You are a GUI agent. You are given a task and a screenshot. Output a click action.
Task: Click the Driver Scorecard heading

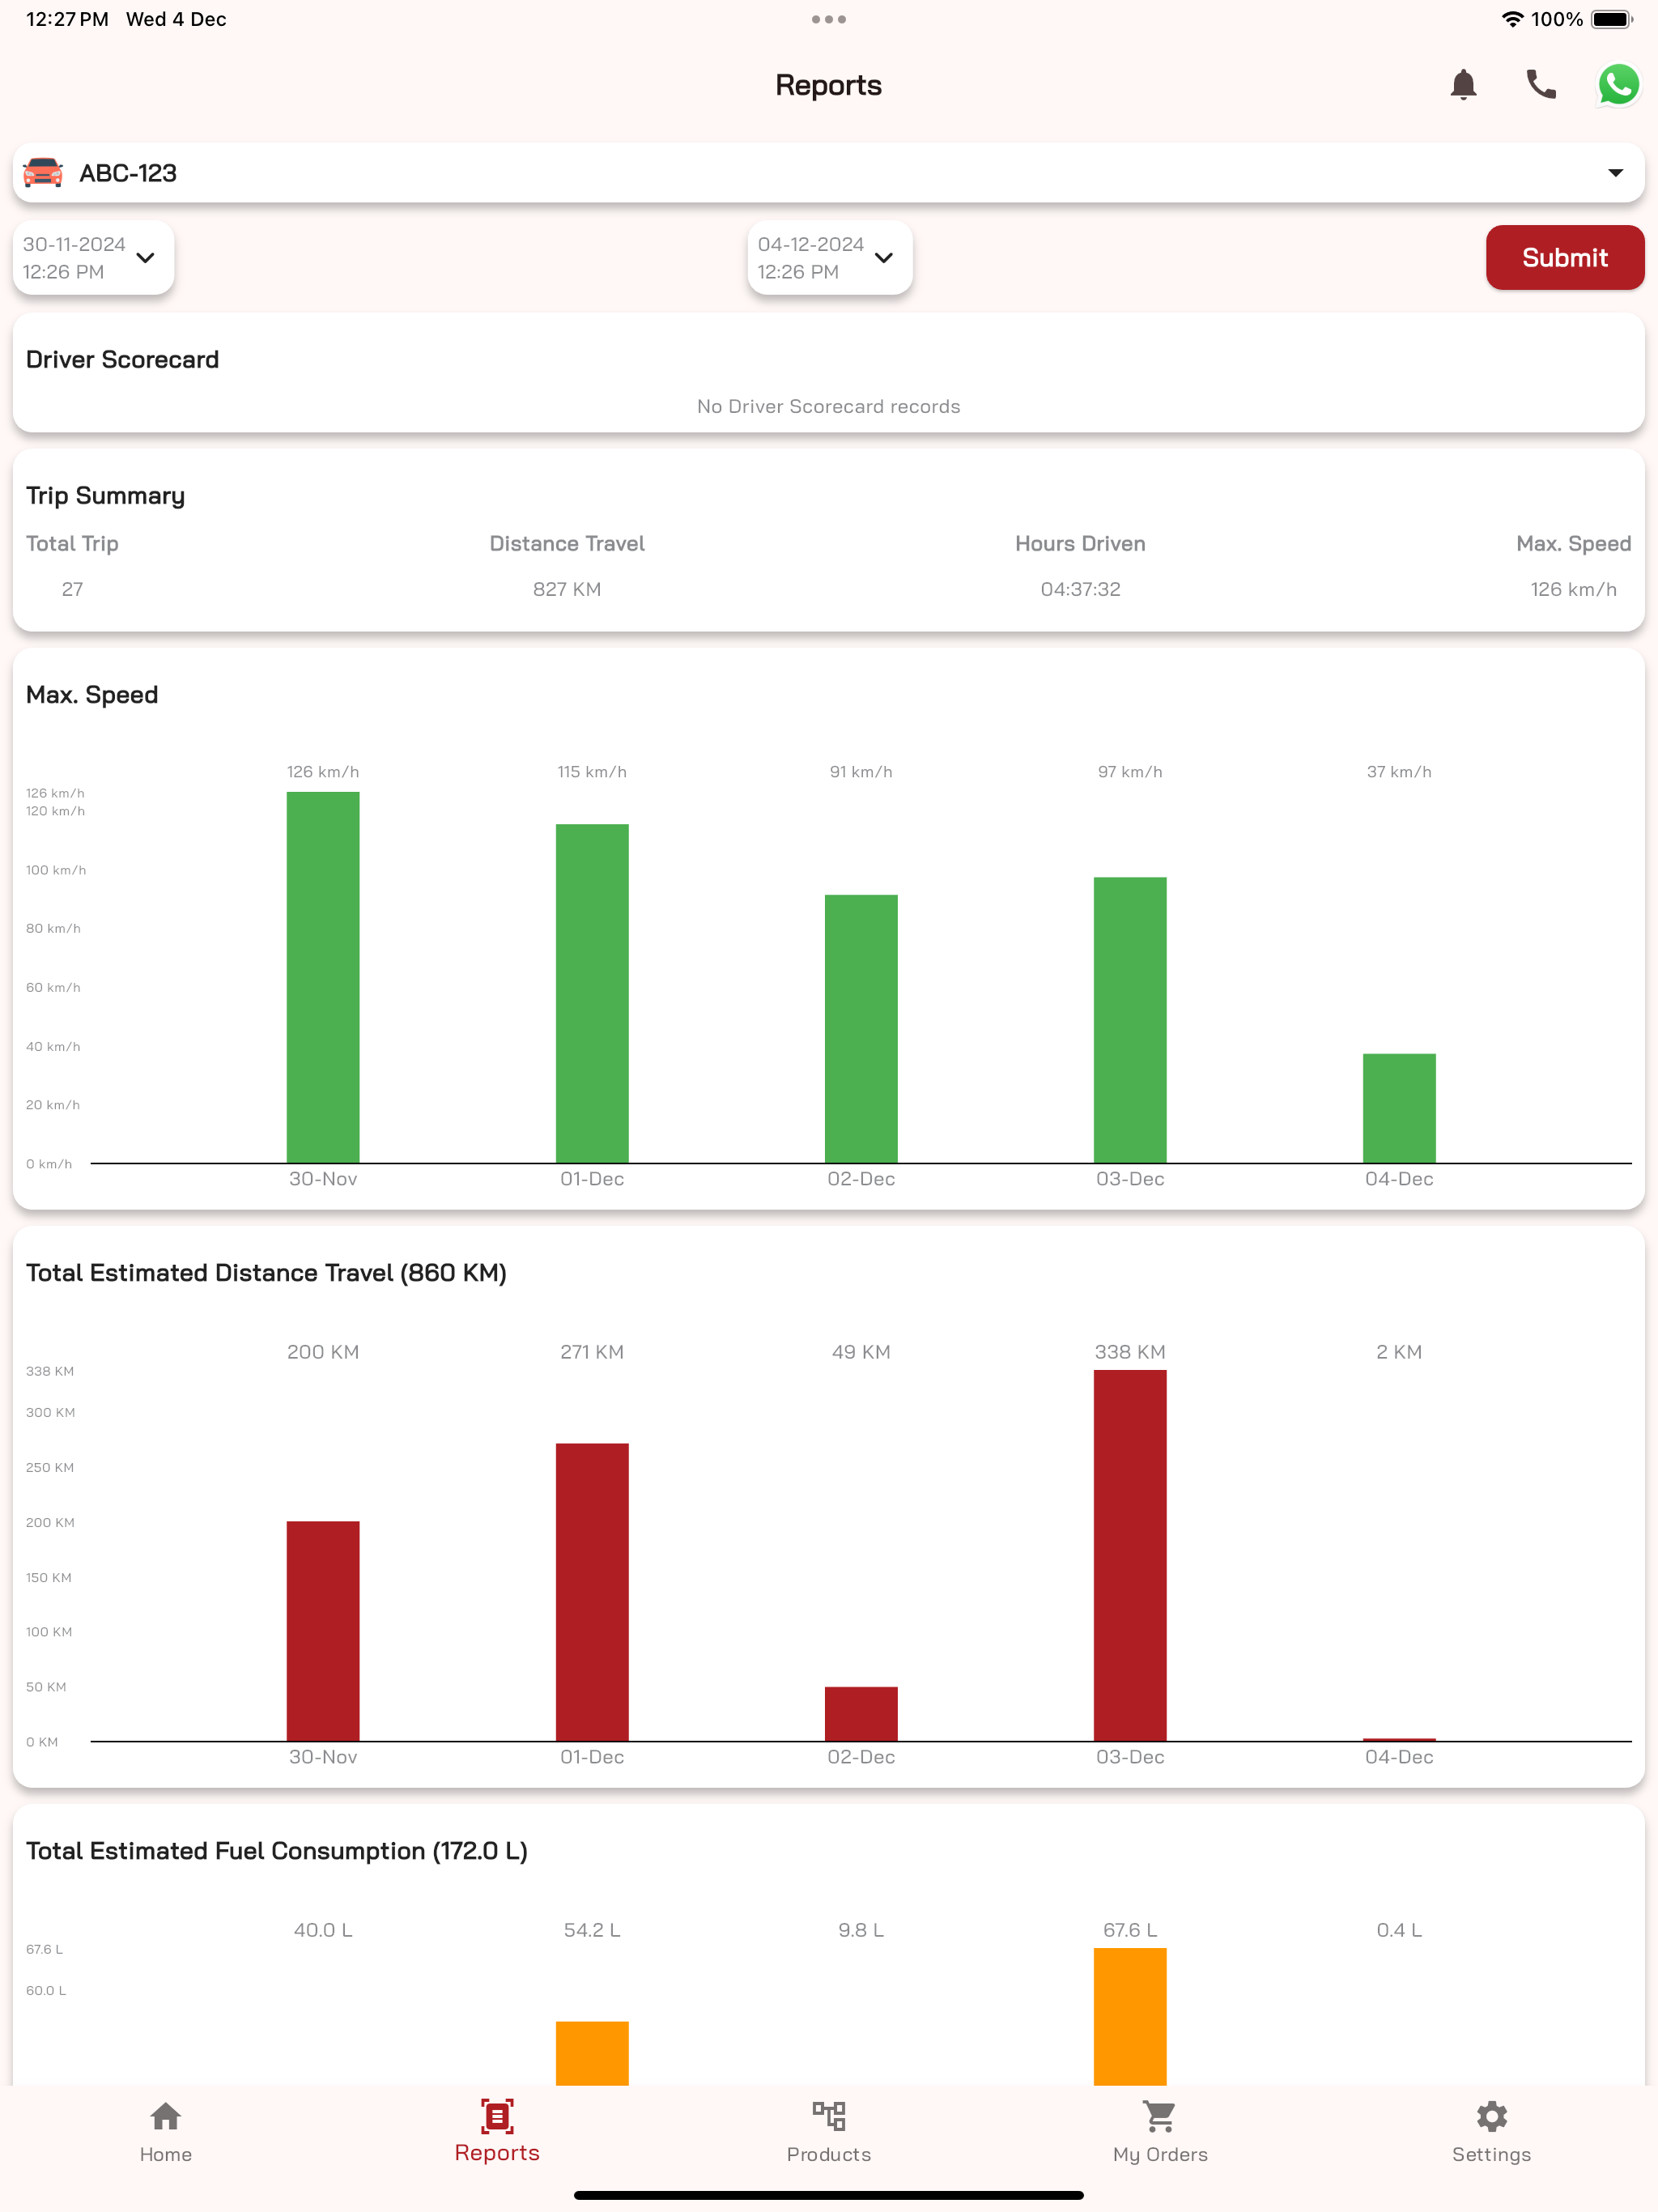click(122, 359)
